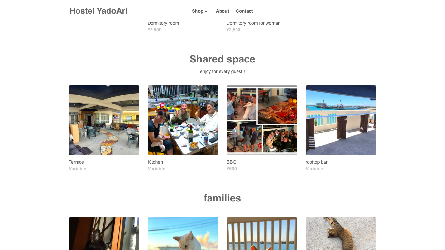This screenshot has height=250, width=445.
Task: Click the BBQ product title
Action: (231, 162)
